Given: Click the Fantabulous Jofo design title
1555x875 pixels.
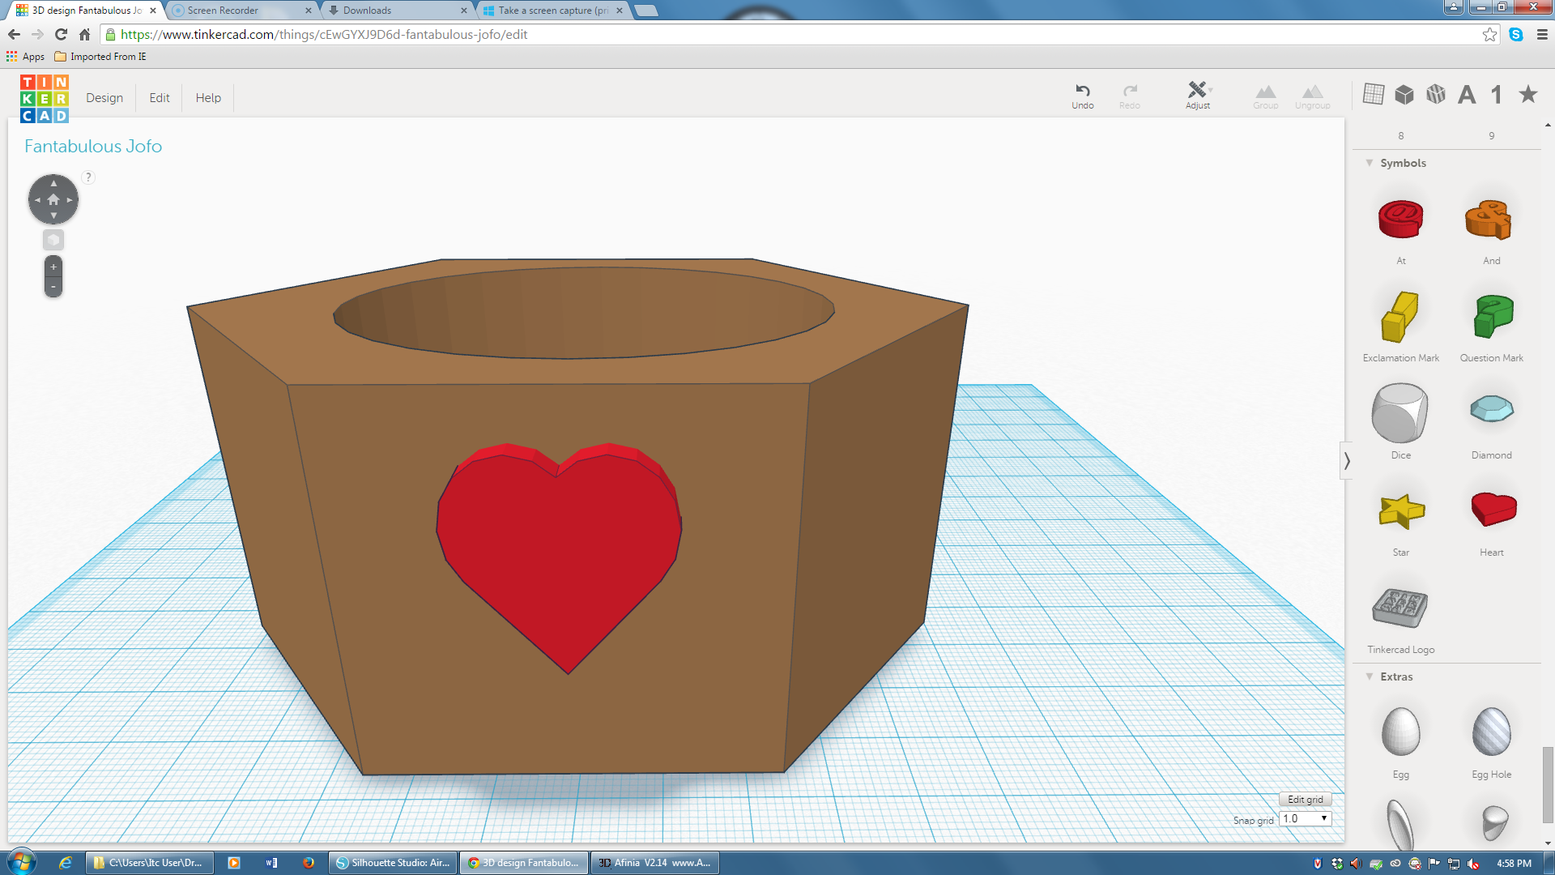Looking at the screenshot, I should [93, 146].
